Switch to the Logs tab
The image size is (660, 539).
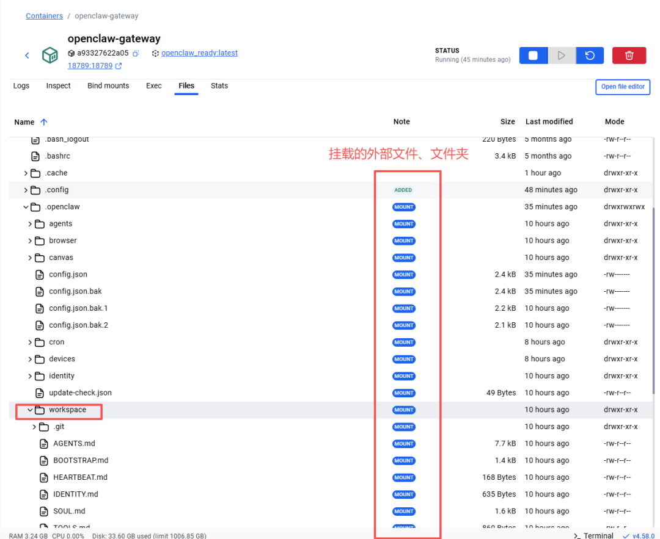coord(21,86)
